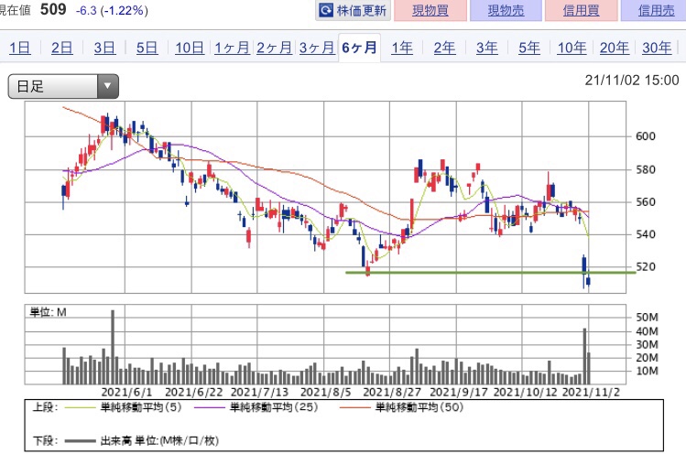Viewport: 686px width, 454px height.
Task: Select the 10年 period tab
Action: [572, 48]
